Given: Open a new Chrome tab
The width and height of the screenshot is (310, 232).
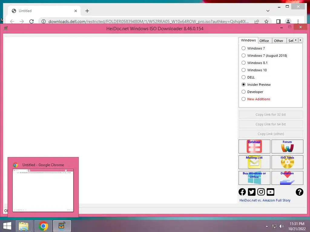Looking at the screenshot, I should click(x=87, y=11).
